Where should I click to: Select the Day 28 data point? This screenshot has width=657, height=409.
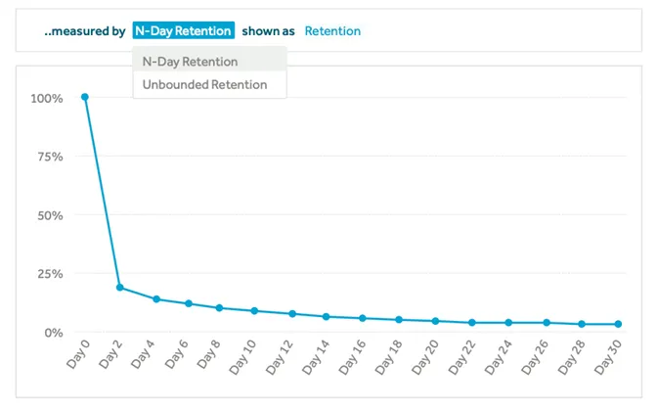582,324
